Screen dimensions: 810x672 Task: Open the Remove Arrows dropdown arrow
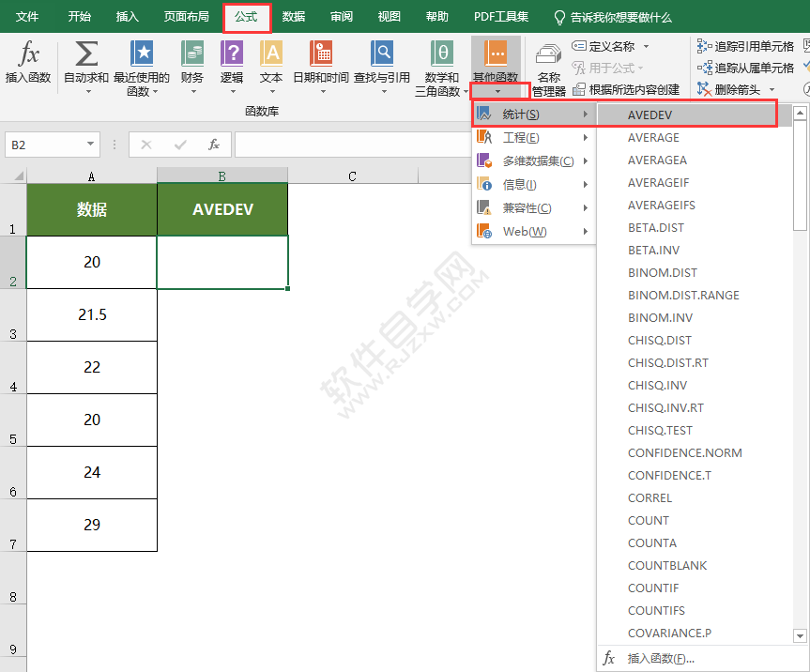[x=772, y=90]
